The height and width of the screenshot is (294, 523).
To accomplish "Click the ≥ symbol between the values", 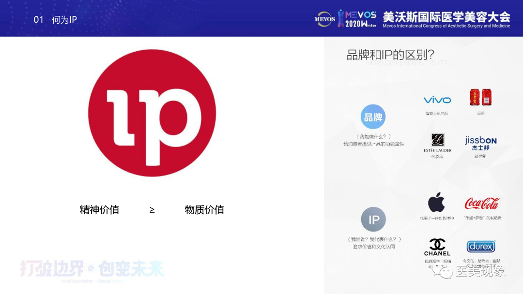I will point(152,210).
